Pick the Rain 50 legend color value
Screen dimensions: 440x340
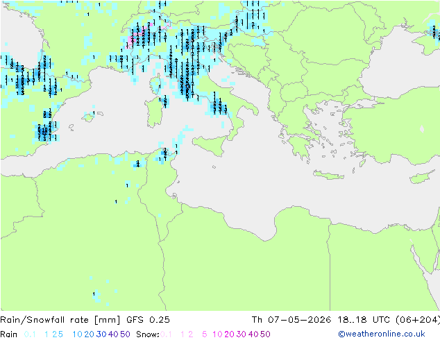[125, 334]
